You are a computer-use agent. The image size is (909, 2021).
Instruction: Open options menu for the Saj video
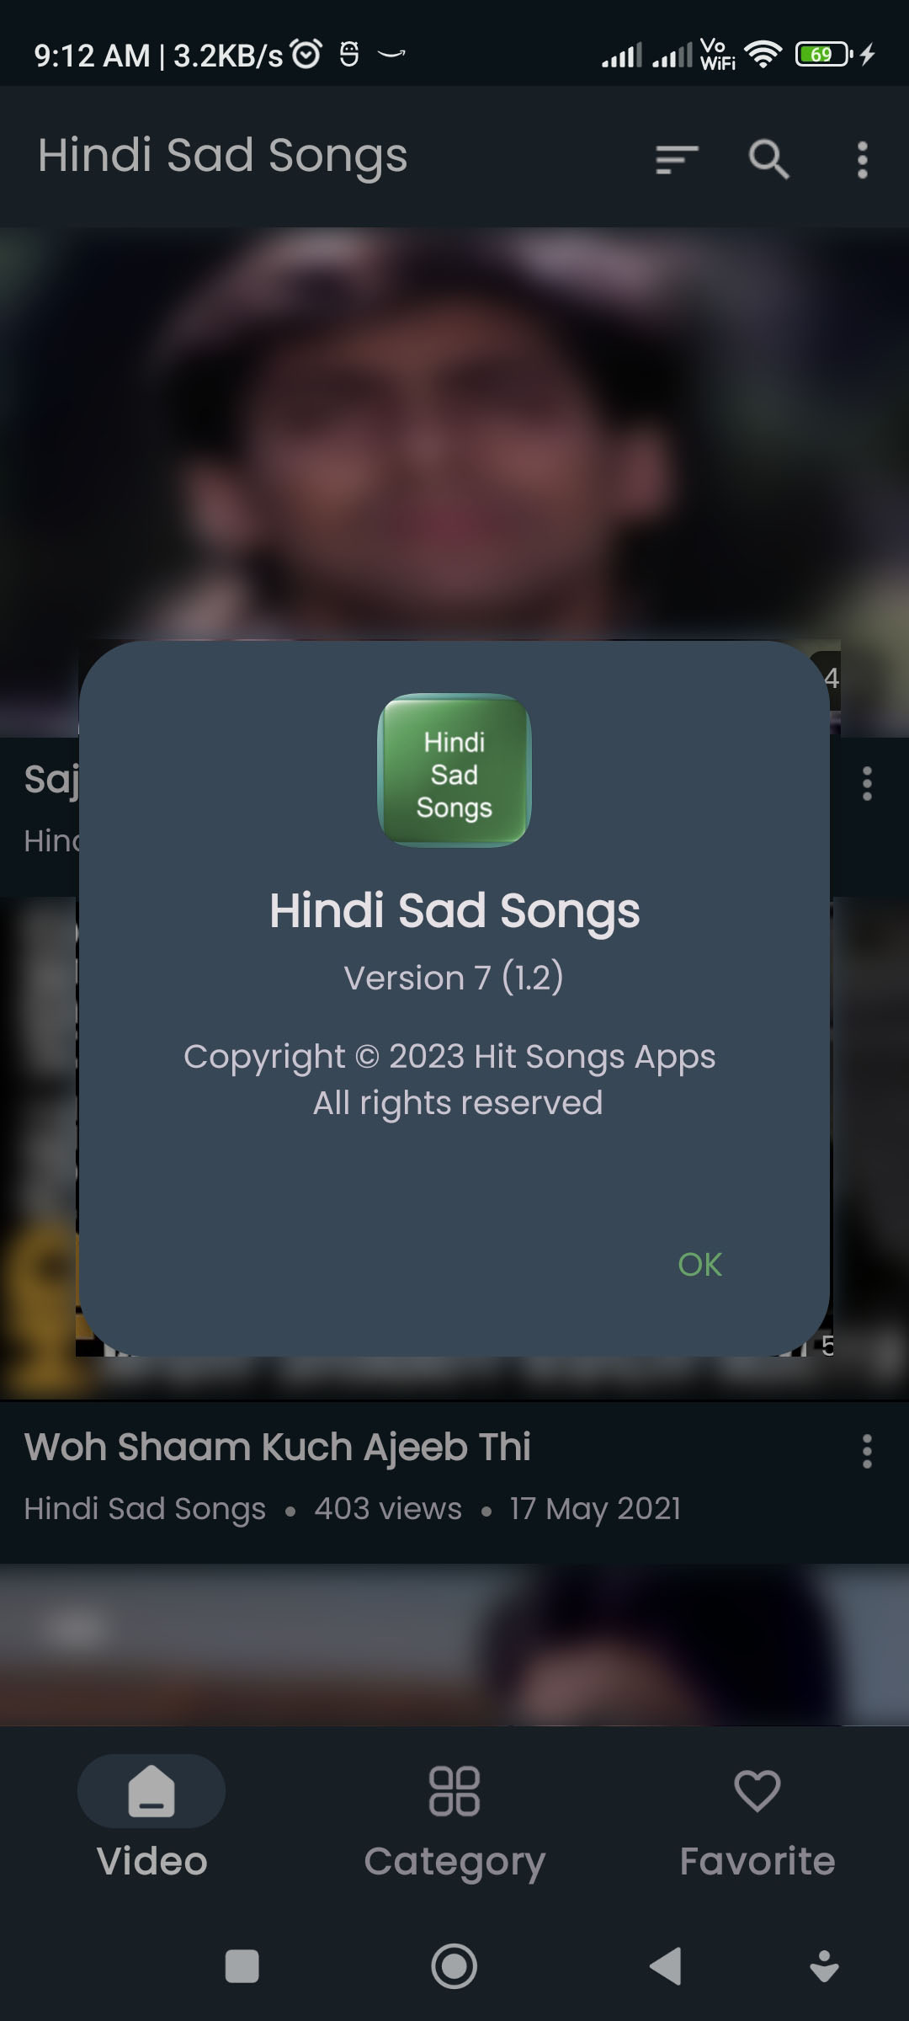(867, 784)
